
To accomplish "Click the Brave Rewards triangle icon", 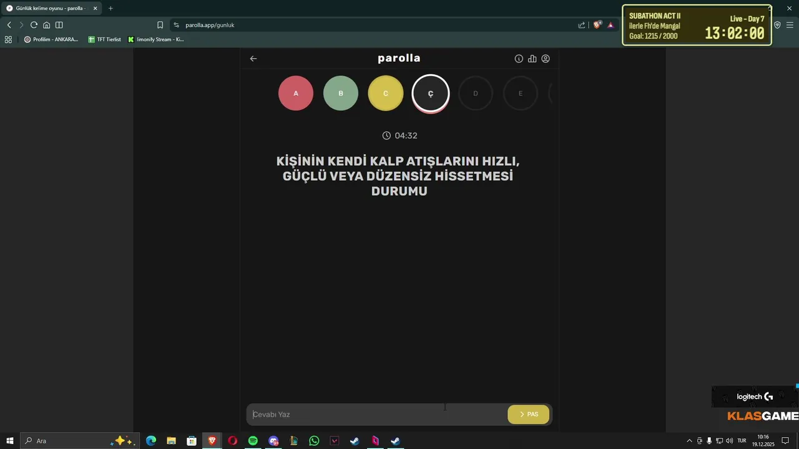I will (x=610, y=25).
